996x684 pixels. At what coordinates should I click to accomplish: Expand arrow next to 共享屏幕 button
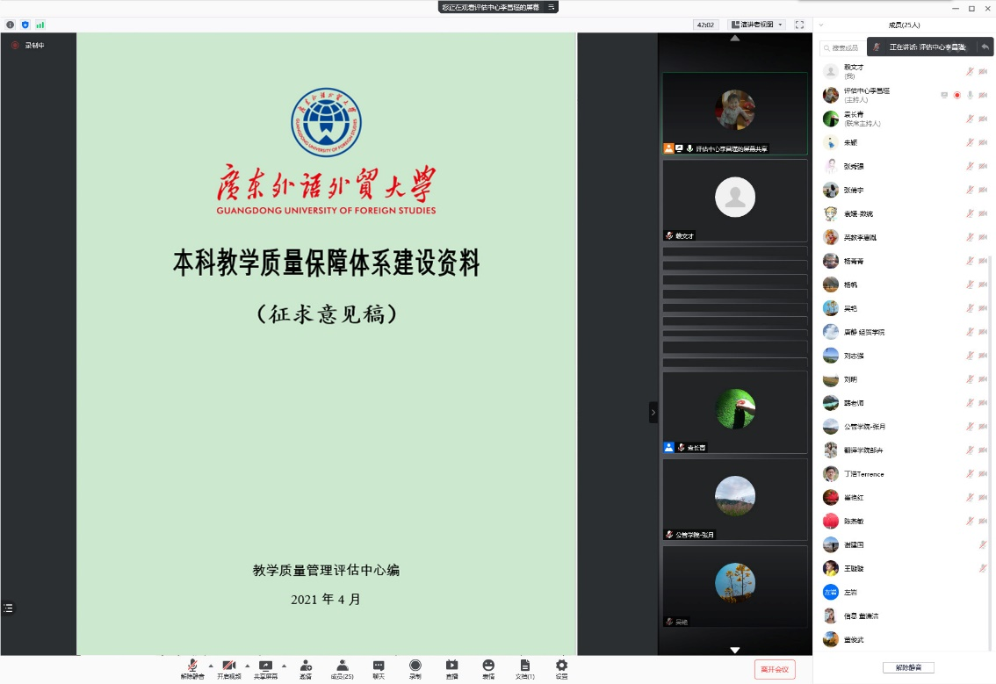[x=284, y=666]
